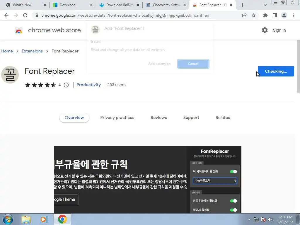Confirm with Add extension button
Screen dimensions: 300x225
click(159, 64)
